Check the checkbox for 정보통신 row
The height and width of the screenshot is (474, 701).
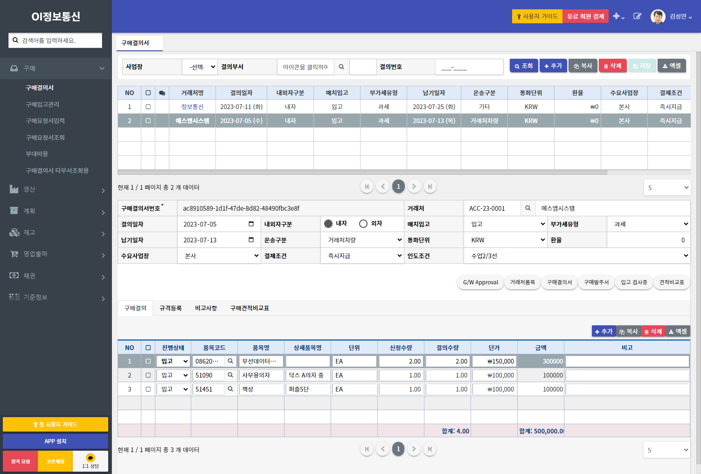pos(148,107)
